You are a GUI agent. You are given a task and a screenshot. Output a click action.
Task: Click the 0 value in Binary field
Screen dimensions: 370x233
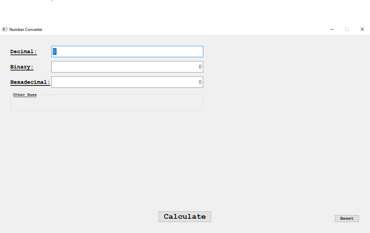(200, 67)
